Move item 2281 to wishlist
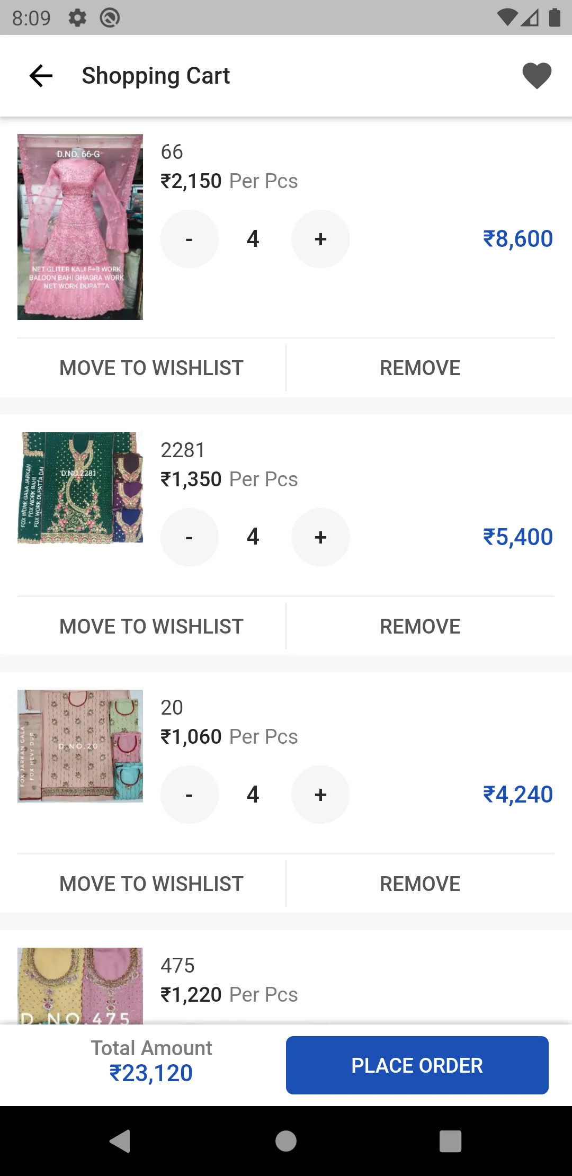Screen dimensions: 572x1176 click(151, 626)
